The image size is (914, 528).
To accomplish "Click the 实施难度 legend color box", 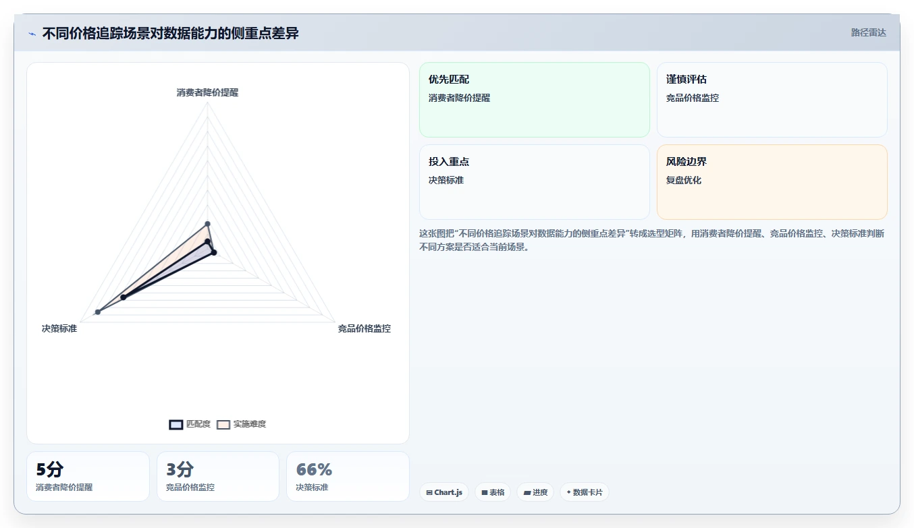I will pos(223,424).
